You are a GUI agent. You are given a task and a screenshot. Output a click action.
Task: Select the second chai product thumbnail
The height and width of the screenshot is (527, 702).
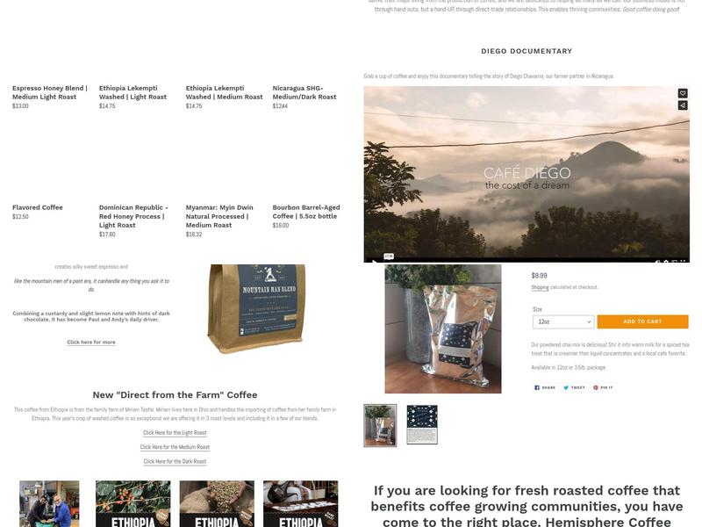422,425
